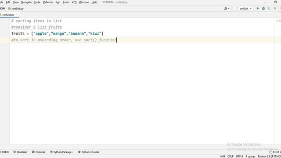This screenshot has height=158, width=281.
Task: Open the Problems tool window
Action: click(x=20, y=152)
